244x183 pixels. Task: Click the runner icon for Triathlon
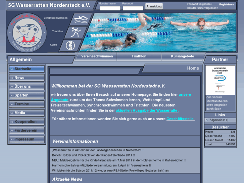coord(76,32)
